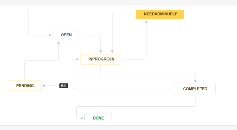
Task: Click right arrowhead above INPROGRESS from NEEDADMINHELP
Action: (x=112, y=52)
